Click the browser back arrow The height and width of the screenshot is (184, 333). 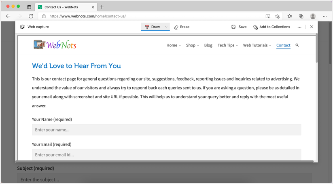(8, 16)
